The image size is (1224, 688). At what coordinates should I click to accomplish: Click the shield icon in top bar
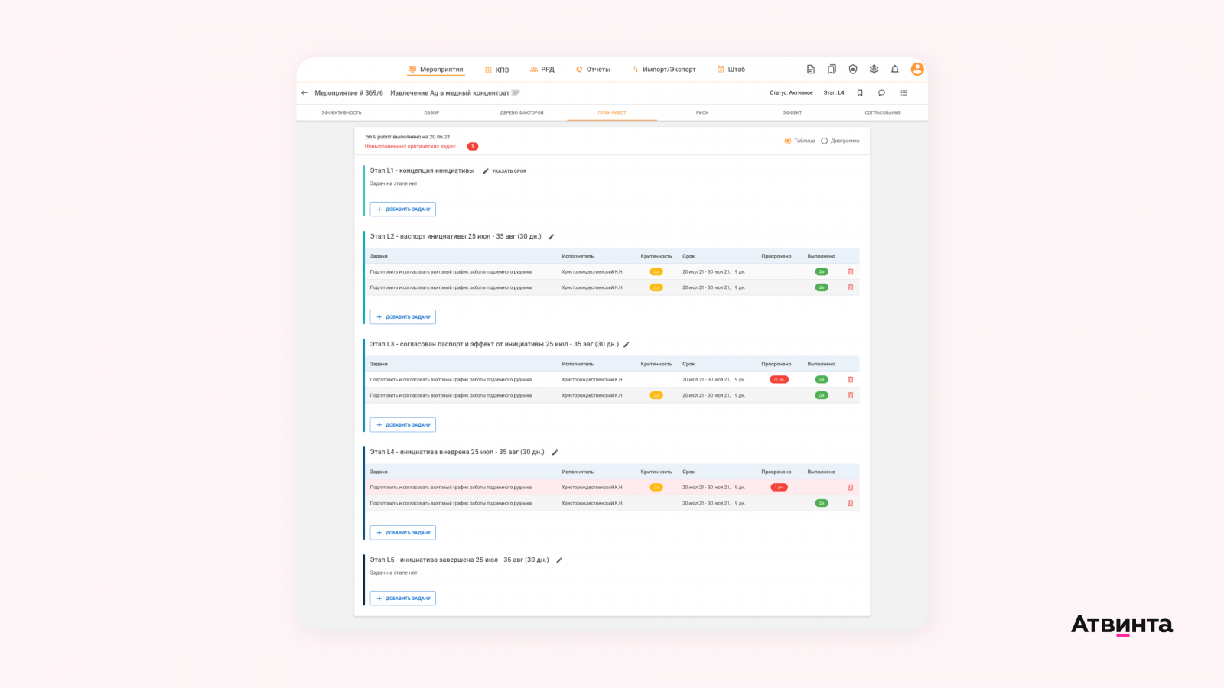pos(853,70)
